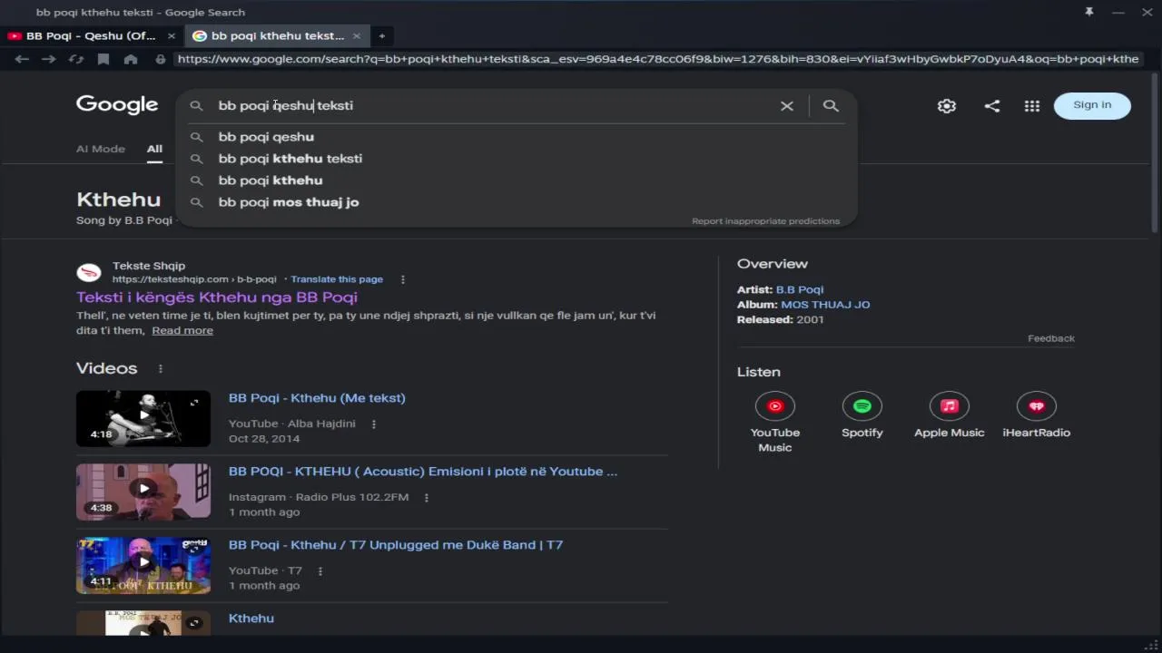1162x653 pixels.
Task: Click the B.B Poqi artist link in Overview
Action: click(800, 289)
